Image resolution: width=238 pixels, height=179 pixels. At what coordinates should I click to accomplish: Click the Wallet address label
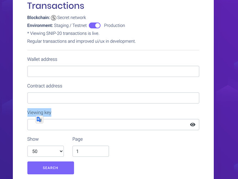coord(42,59)
